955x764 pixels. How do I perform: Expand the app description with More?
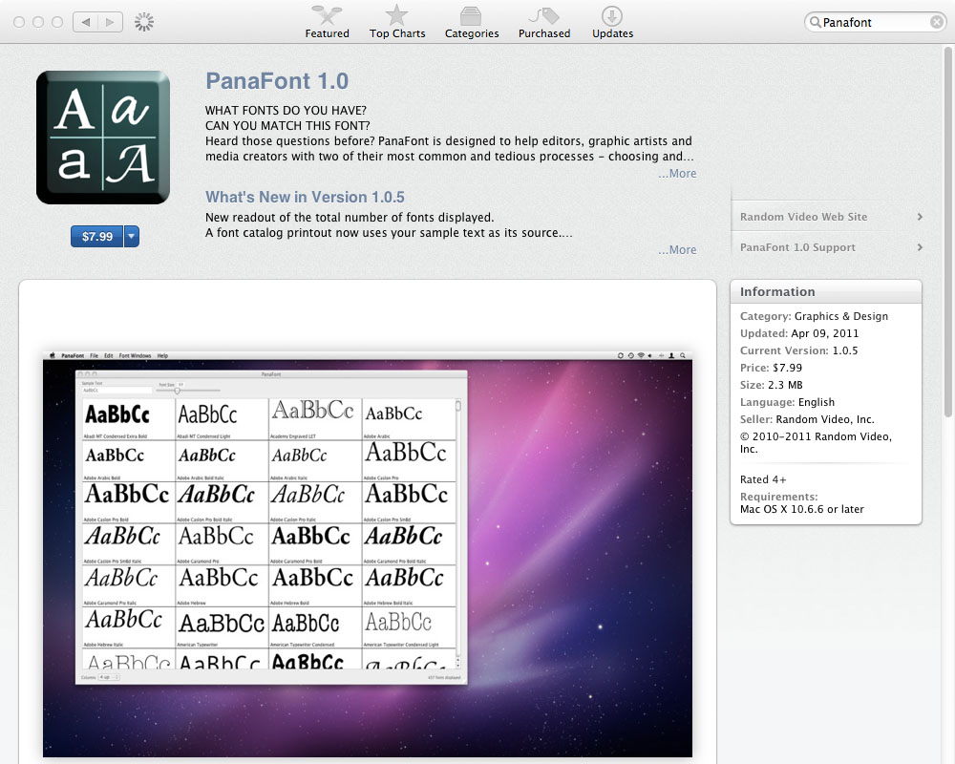pyautogui.click(x=677, y=174)
